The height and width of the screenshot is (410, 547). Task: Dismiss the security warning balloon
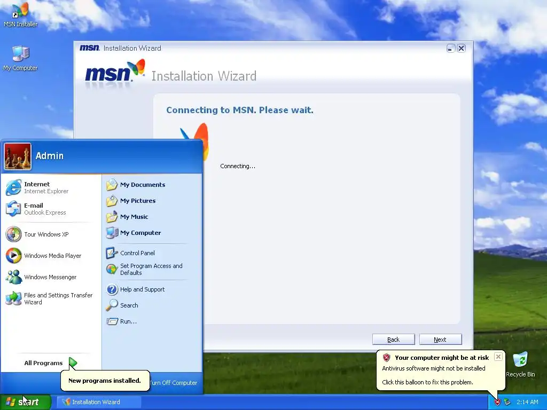[x=498, y=357]
